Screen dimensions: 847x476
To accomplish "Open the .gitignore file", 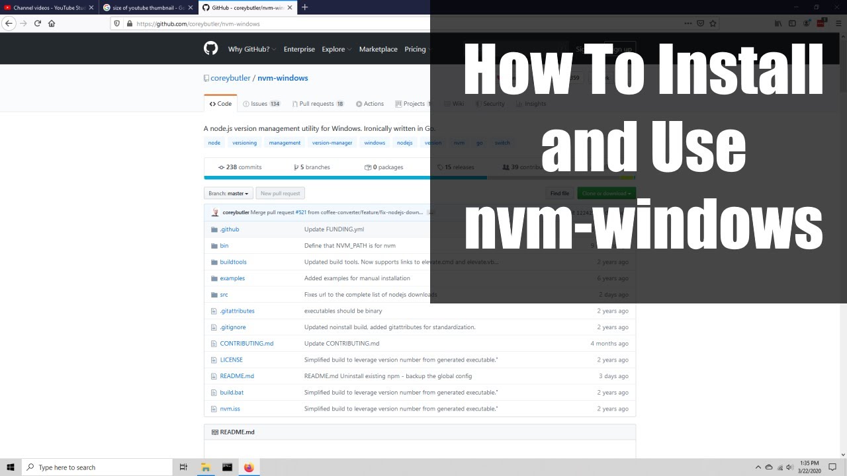I will [x=233, y=327].
